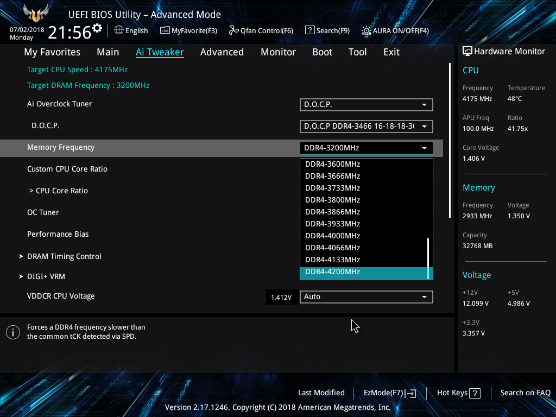Screen dimensions: 556x417
Task: Open the Ai Overclock Tuner D.O.C.P. dropdown
Action: (x=367, y=105)
